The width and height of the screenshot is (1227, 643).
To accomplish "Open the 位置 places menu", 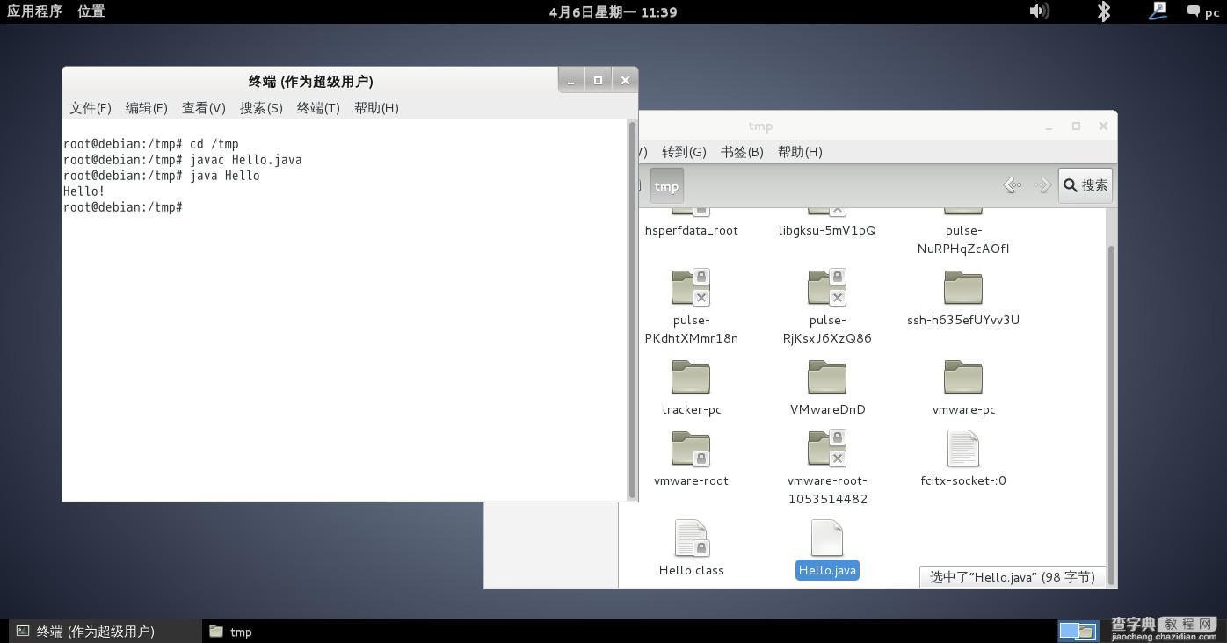I will point(91,11).
